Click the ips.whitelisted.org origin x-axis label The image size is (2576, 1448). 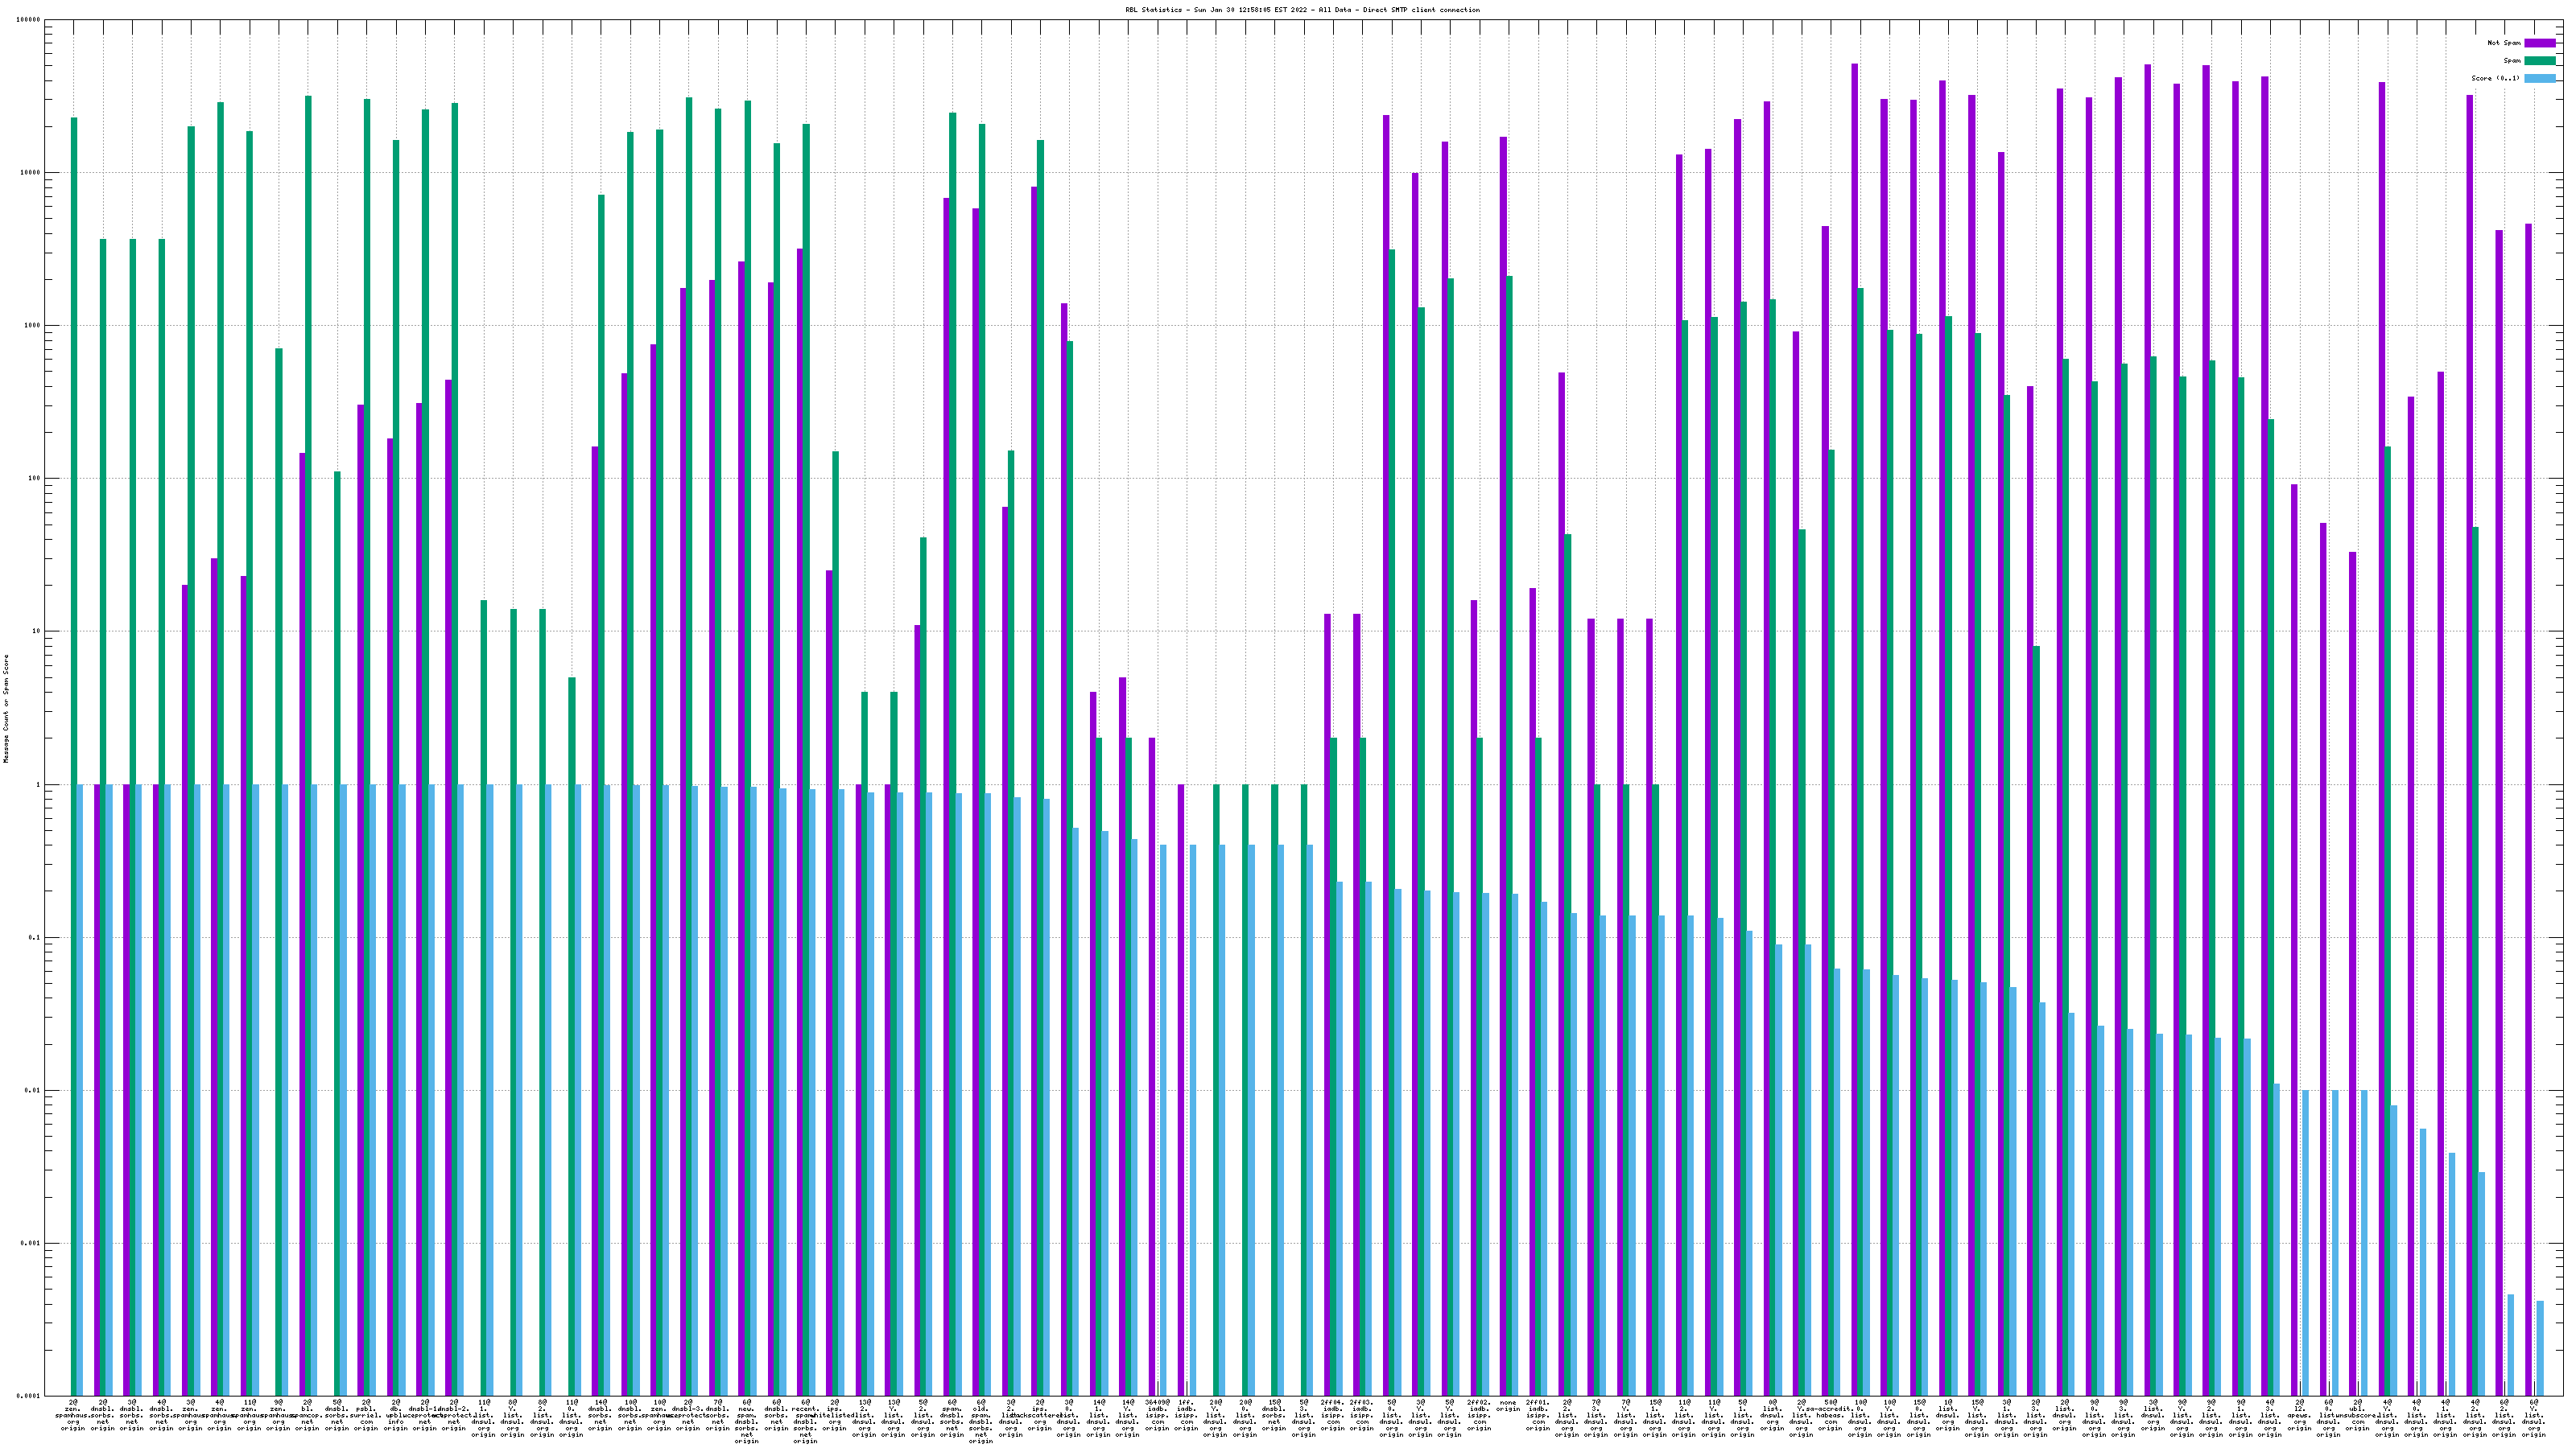(835, 1415)
